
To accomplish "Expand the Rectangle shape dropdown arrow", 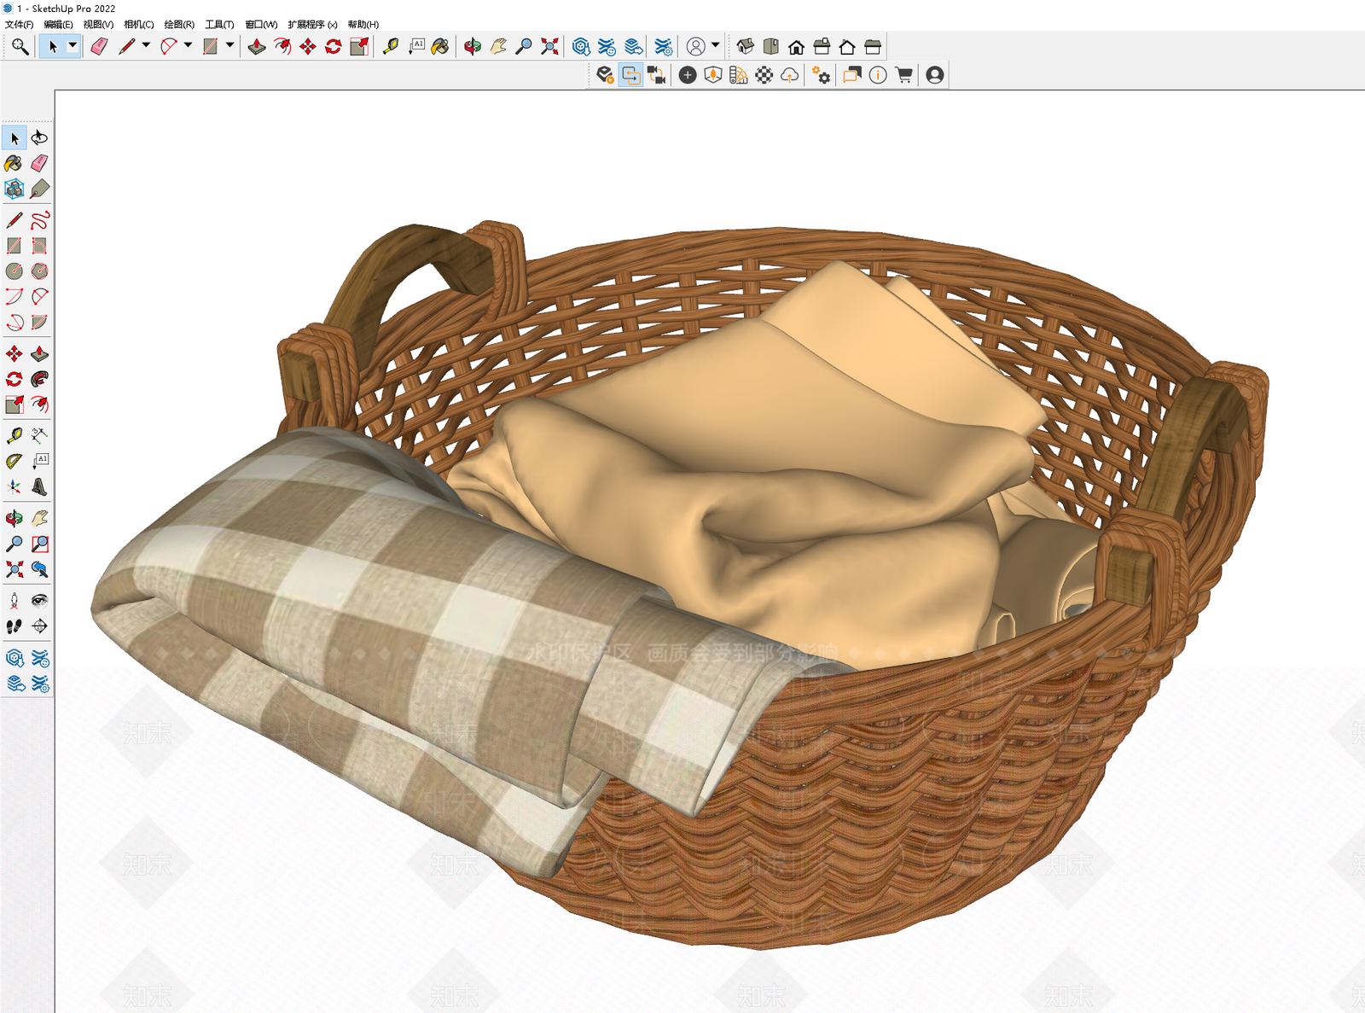I will (229, 46).
